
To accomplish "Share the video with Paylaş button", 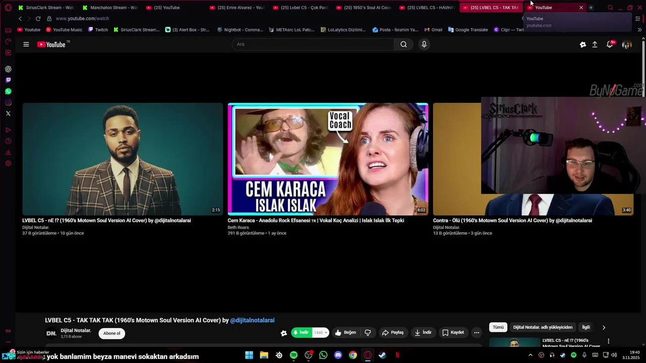I will 393,333.
